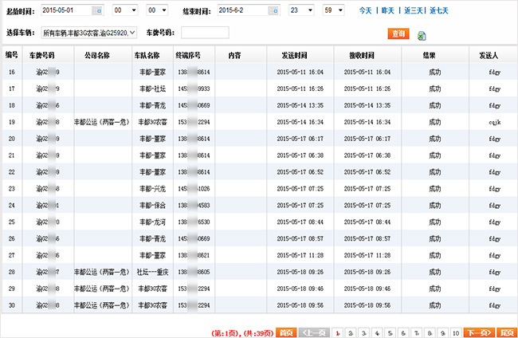The height and width of the screenshot is (338, 518).
Task: Click the 内容 column header
Action: (234, 55)
